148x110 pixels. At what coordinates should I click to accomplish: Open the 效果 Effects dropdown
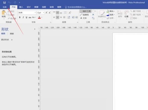pos(111,18)
